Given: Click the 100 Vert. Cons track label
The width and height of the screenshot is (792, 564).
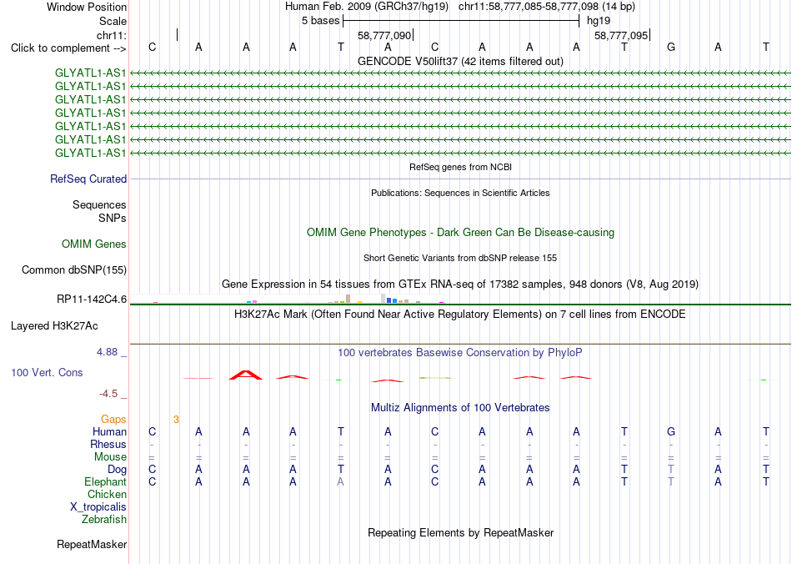Looking at the screenshot, I should [x=47, y=372].
